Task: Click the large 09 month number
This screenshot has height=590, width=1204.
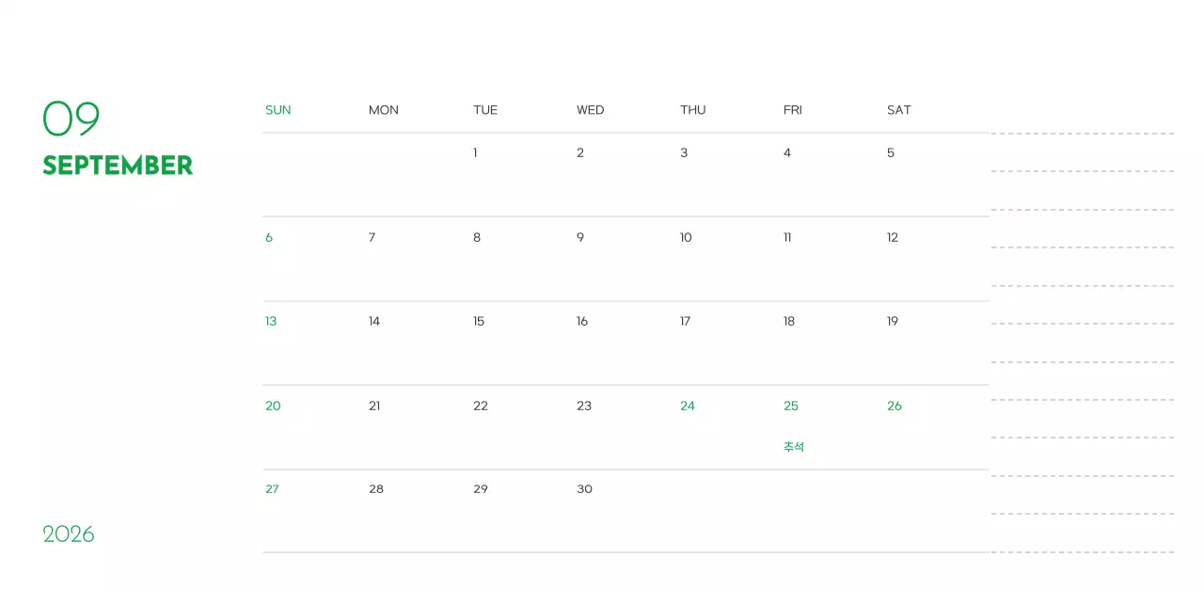Action: coord(71,119)
